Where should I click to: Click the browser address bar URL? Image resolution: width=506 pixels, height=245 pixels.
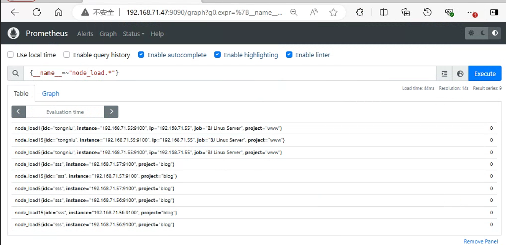click(204, 13)
